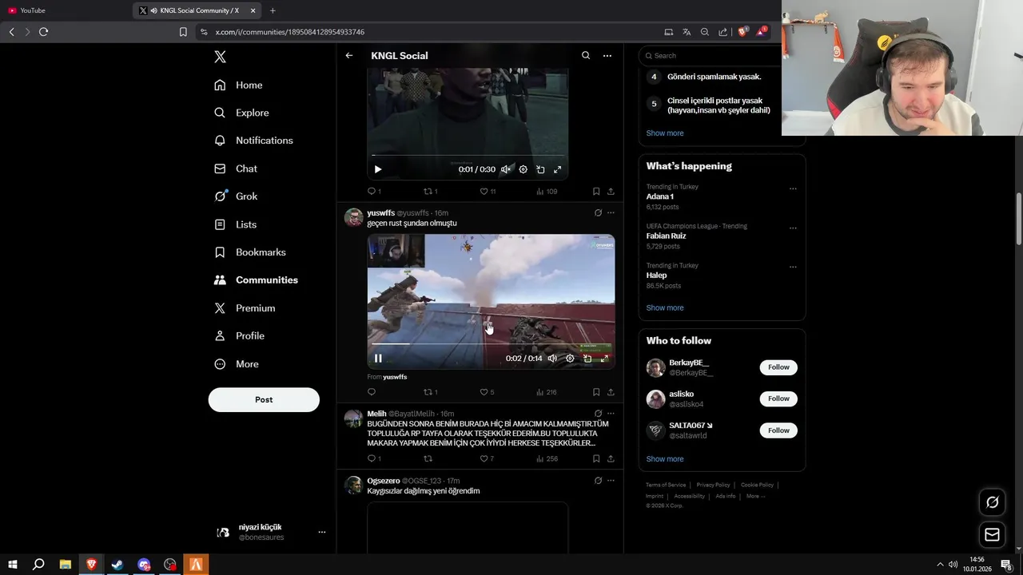This screenshot has height=575, width=1023.
Task: Expand yuswffs video to fullscreen
Action: pyautogui.click(x=604, y=359)
